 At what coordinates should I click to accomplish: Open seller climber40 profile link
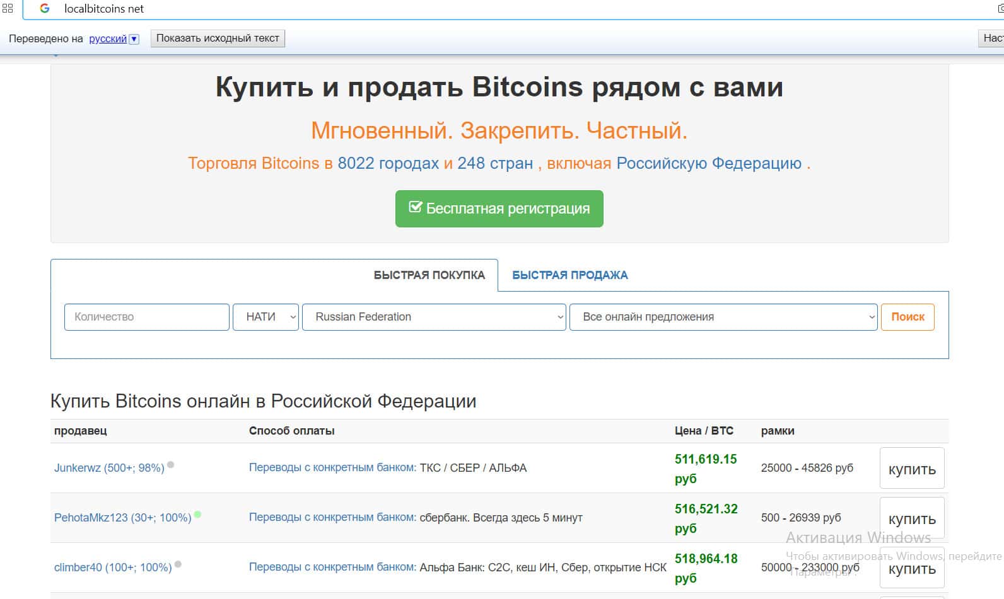pyautogui.click(x=113, y=568)
